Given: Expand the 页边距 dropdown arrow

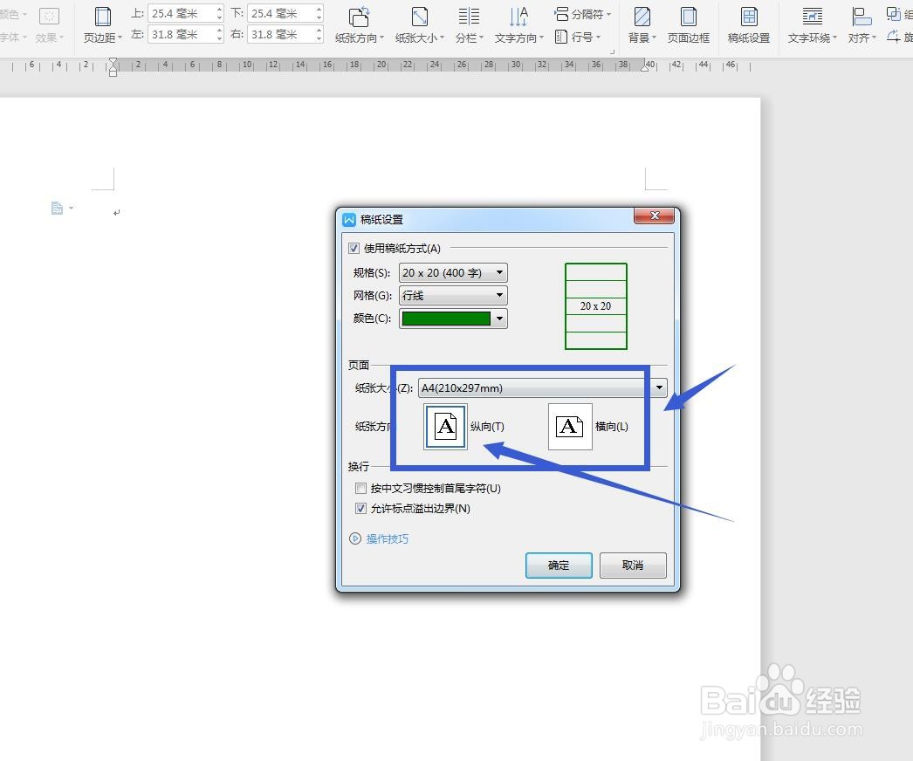Looking at the screenshot, I should [120, 38].
